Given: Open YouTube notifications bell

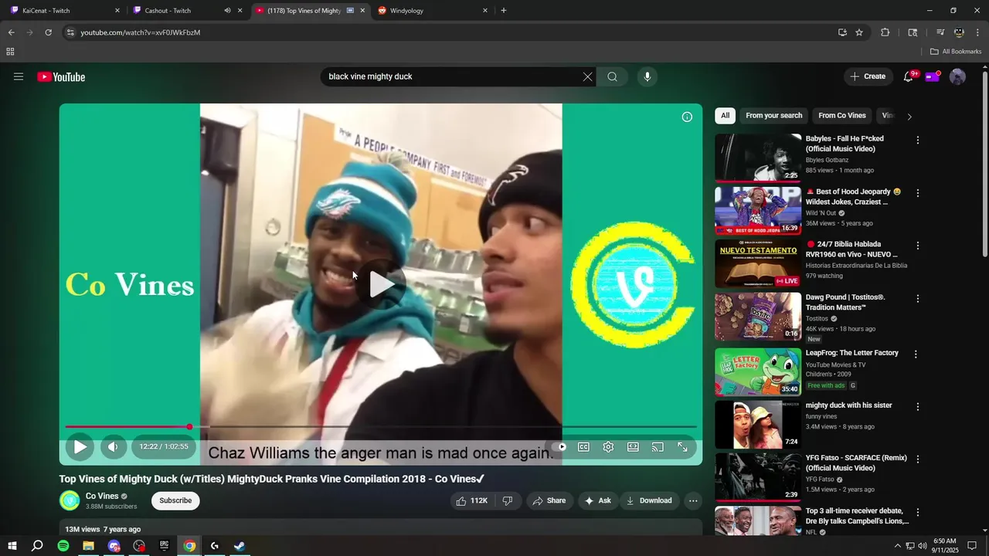Looking at the screenshot, I should [x=909, y=76].
